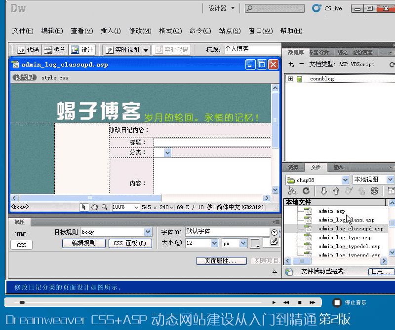This screenshot has width=395, height=330.
Task: Open the 插入(I) menu
Action: [x=110, y=31]
